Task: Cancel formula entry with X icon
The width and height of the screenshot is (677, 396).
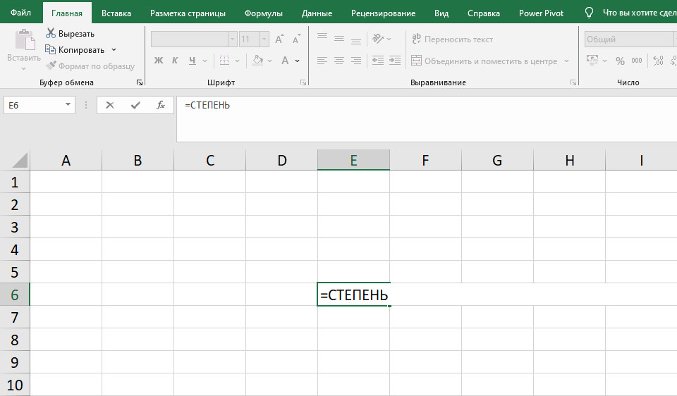Action: (x=110, y=105)
